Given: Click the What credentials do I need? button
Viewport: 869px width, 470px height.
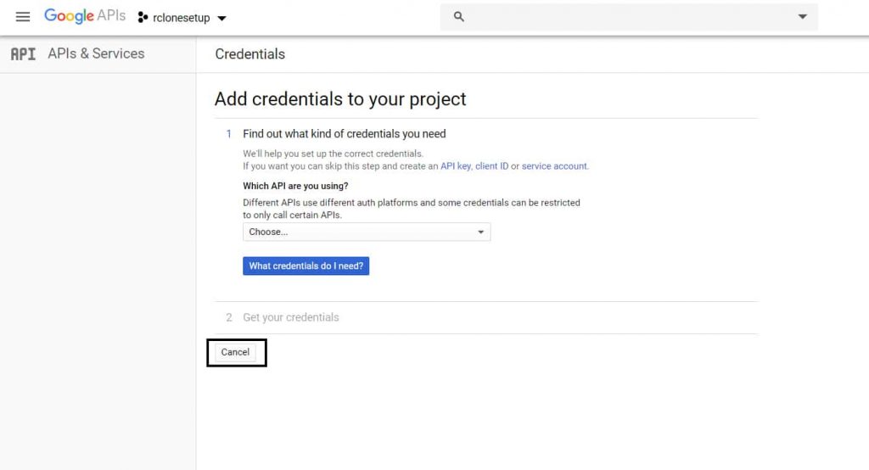Looking at the screenshot, I should click(306, 266).
